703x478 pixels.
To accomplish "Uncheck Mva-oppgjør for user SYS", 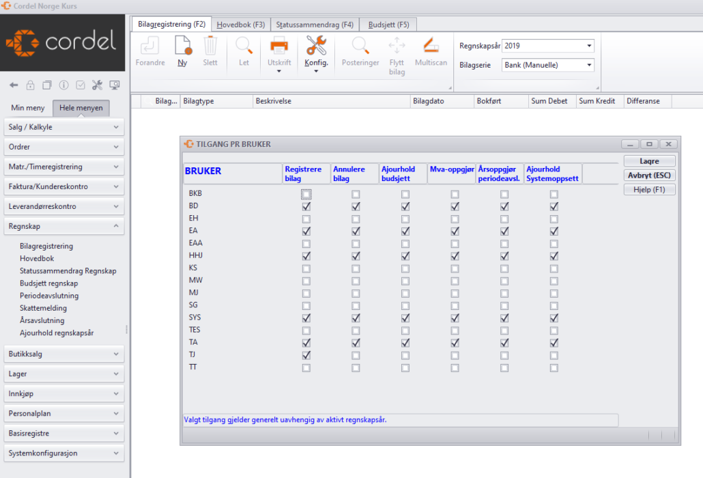I will 455,318.
